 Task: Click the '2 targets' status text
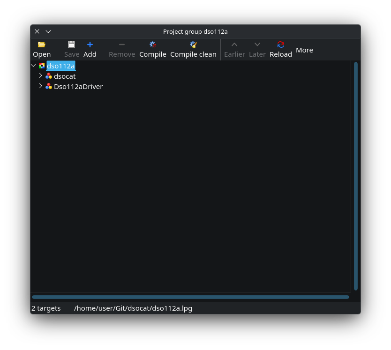[x=46, y=308]
